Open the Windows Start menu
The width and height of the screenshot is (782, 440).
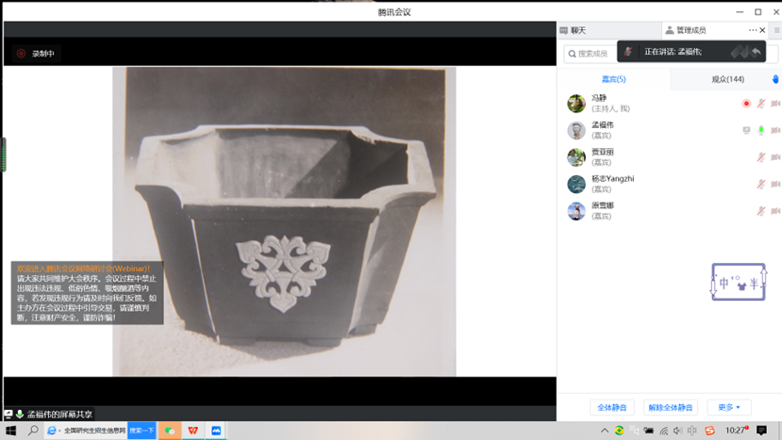coord(10,431)
